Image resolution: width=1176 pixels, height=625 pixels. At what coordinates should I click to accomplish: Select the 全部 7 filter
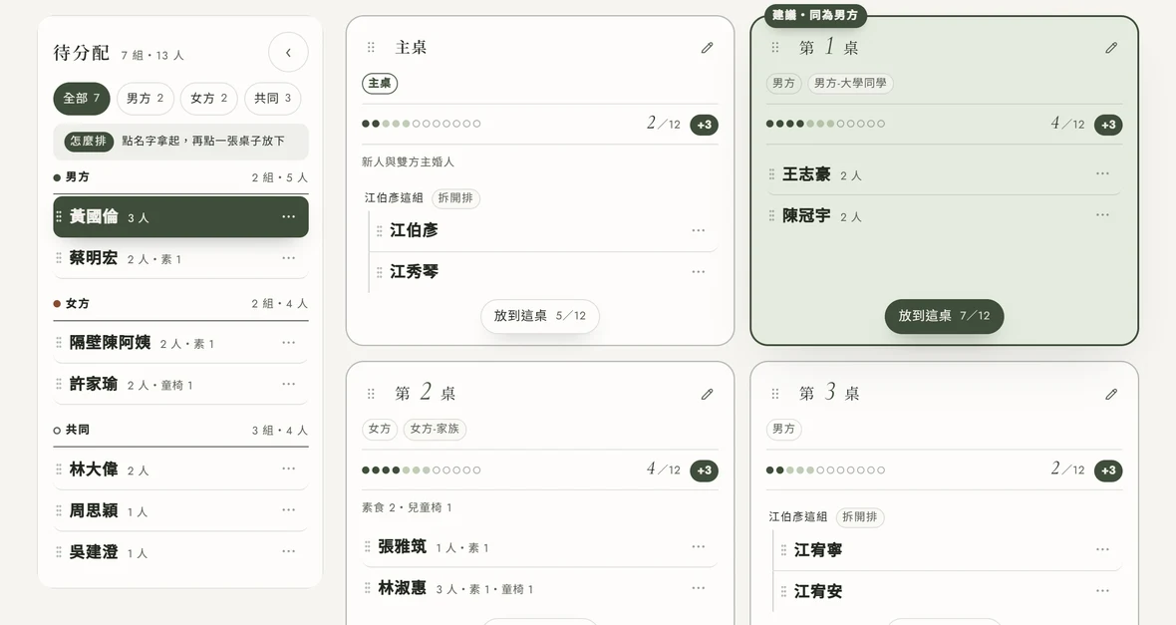82,99
